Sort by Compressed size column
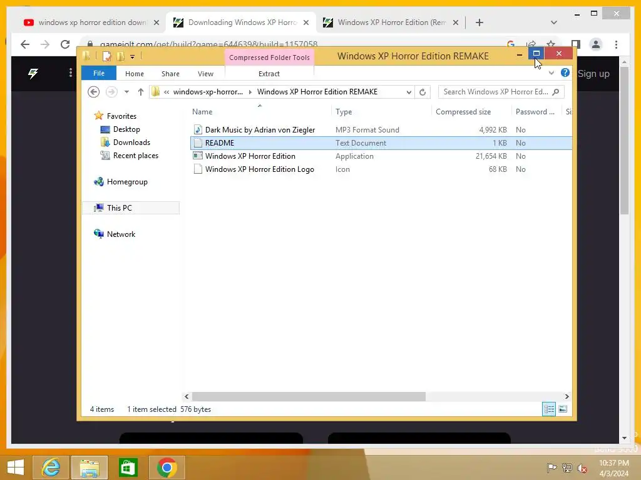The width and height of the screenshot is (641, 480). (x=463, y=112)
